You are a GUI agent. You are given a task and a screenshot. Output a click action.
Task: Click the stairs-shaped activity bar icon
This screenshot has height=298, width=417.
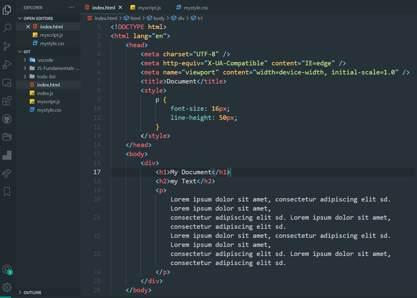click(7, 155)
